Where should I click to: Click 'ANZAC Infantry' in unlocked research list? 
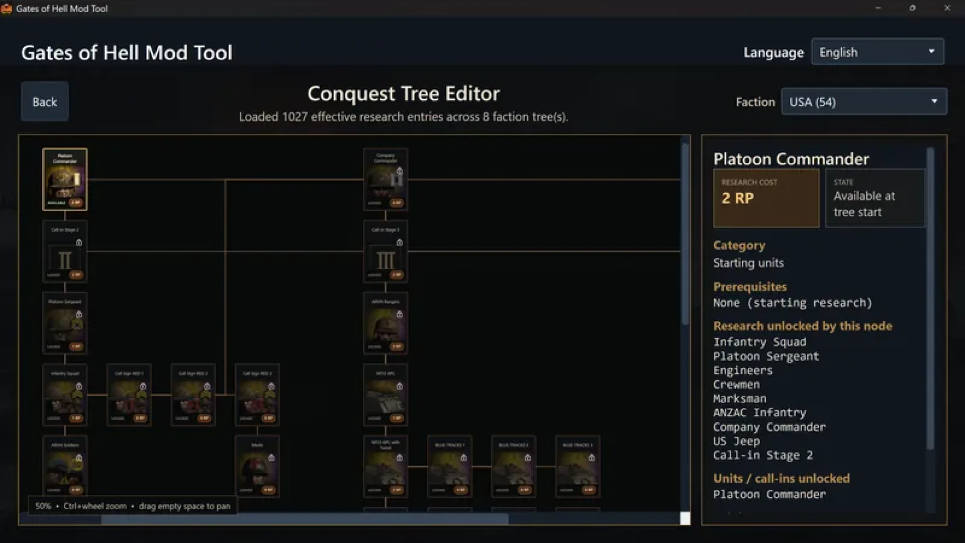pyautogui.click(x=759, y=413)
